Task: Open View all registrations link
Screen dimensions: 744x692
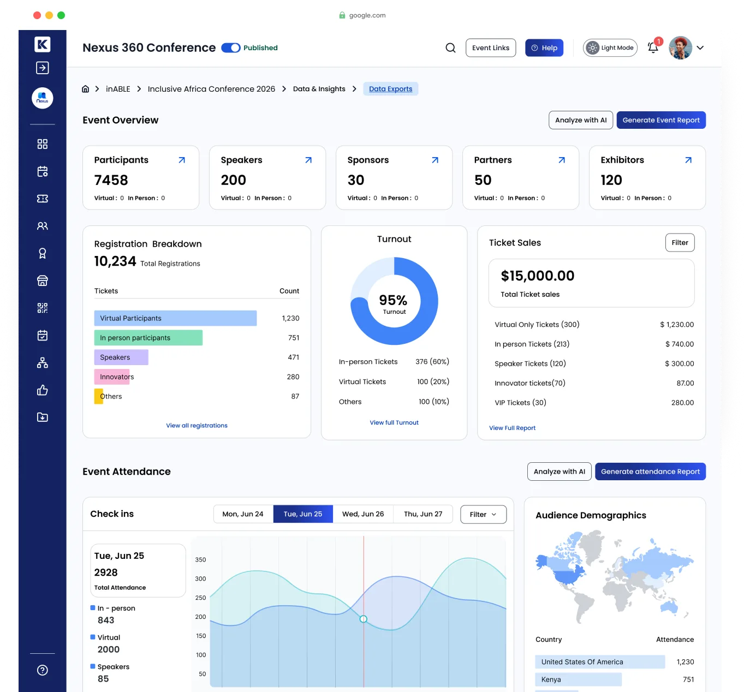Action: click(197, 426)
